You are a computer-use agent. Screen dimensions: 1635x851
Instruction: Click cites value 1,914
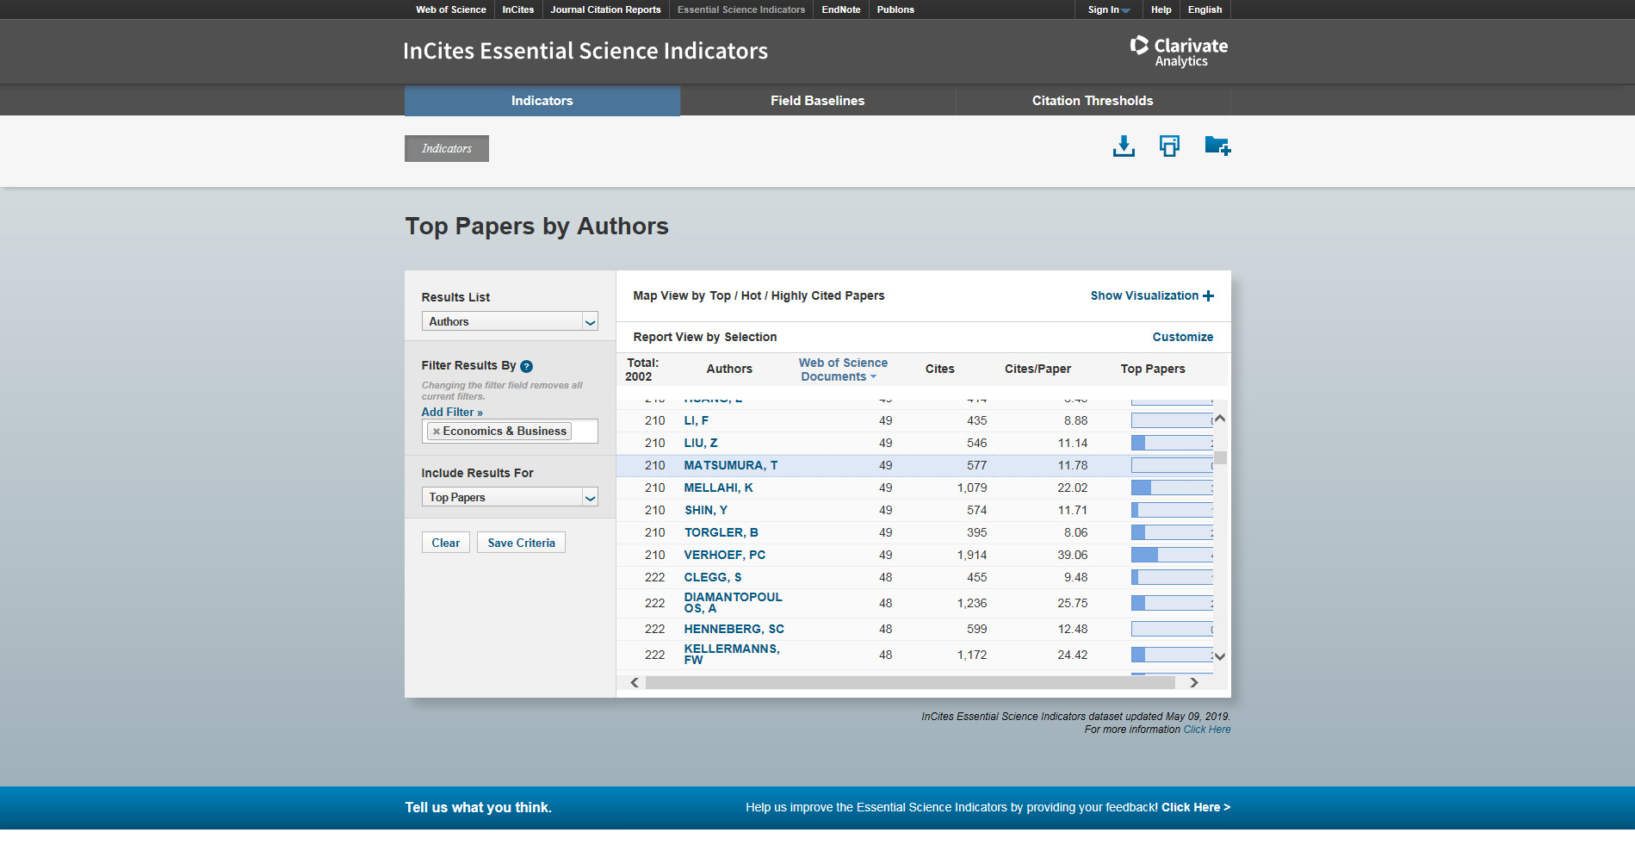(972, 555)
